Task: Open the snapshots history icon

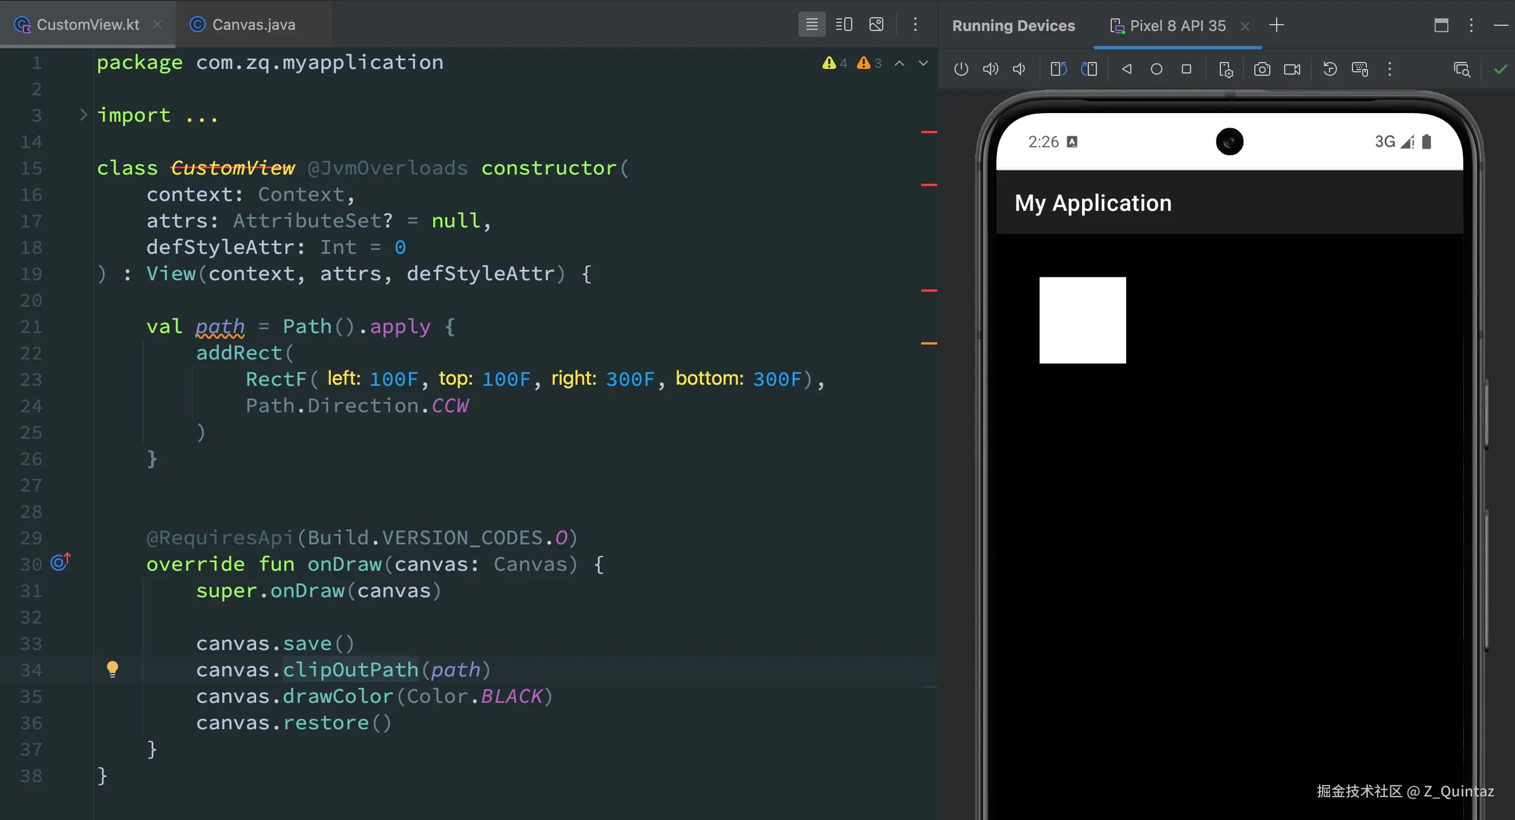Action: [x=1330, y=69]
